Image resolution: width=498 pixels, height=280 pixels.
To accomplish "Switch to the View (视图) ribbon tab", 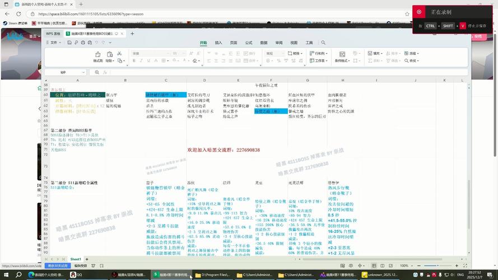I will [294, 43].
